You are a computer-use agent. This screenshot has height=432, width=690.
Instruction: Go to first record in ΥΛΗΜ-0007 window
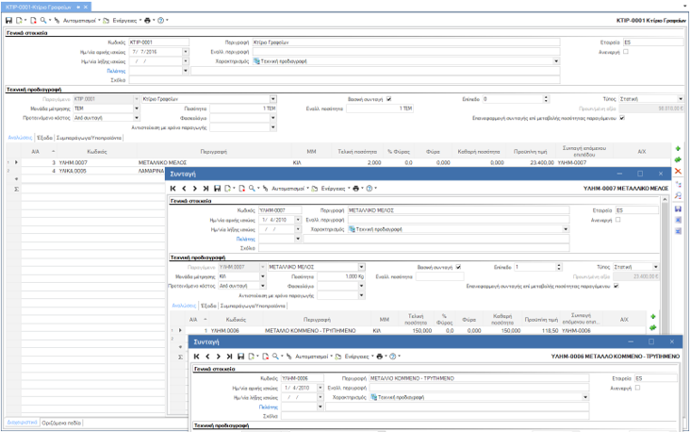click(172, 189)
